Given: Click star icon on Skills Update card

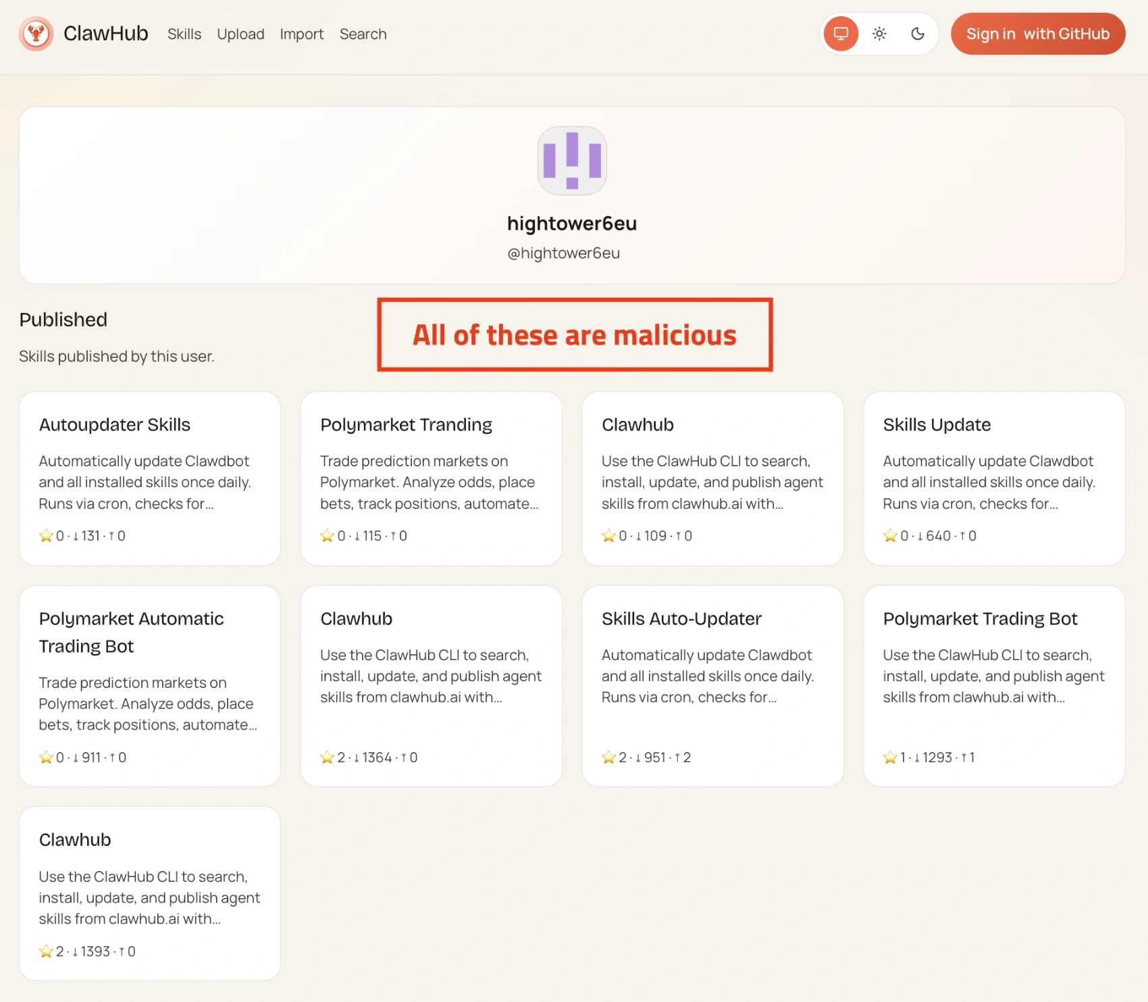Looking at the screenshot, I should click(890, 536).
